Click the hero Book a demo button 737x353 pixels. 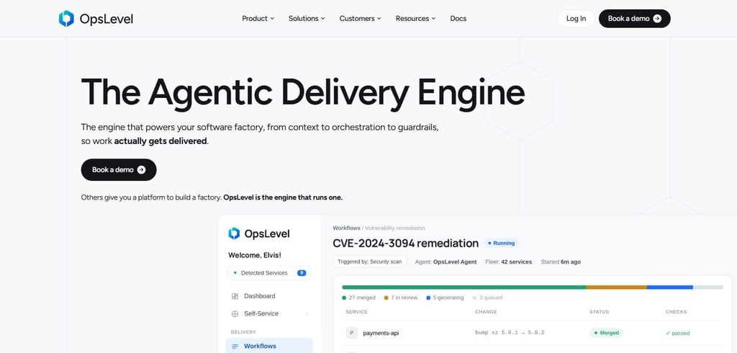pyautogui.click(x=119, y=169)
